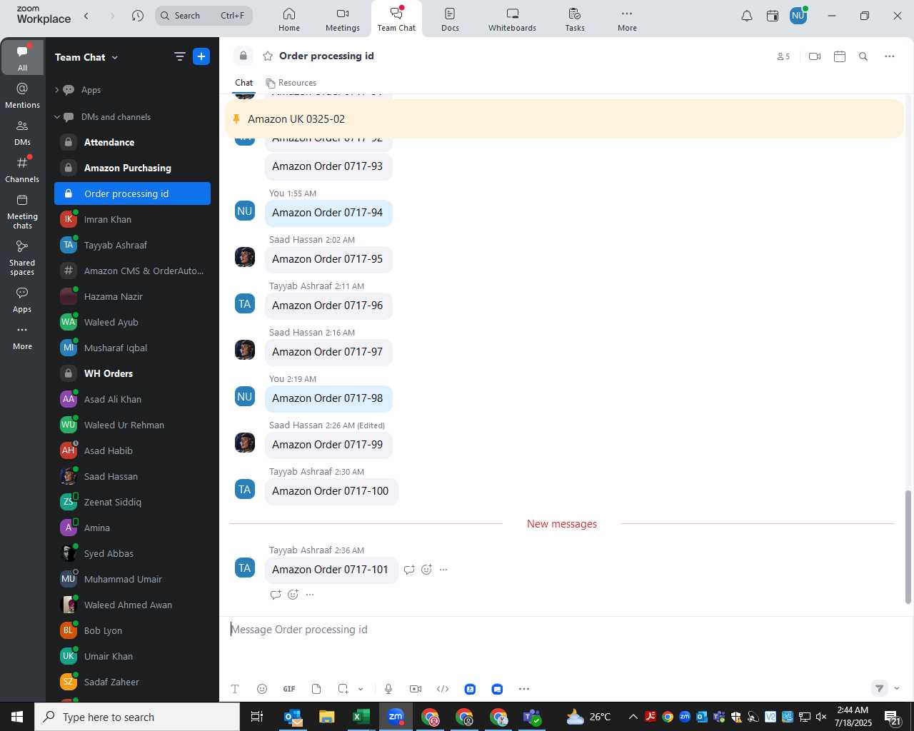
Task: Open the Whiteboards tab
Action: pos(512,19)
